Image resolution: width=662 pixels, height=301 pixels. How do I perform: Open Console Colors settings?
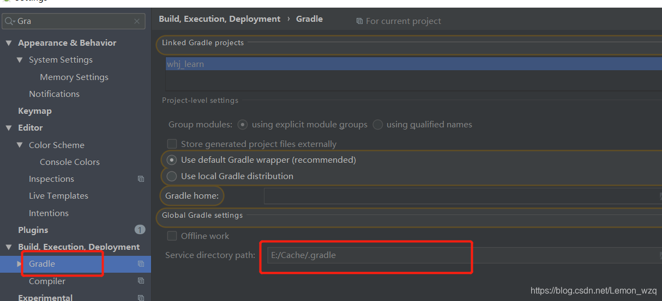70,162
